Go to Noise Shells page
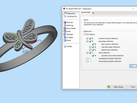Screen dimensions: 137x103 71,28
